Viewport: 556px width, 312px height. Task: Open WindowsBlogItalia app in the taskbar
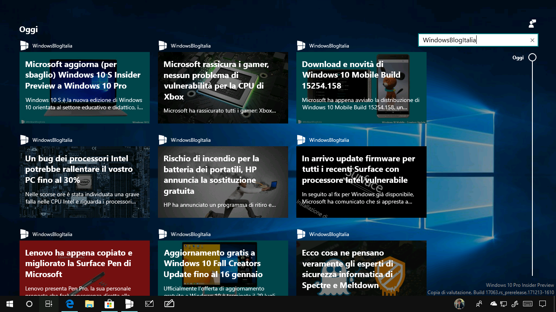point(129,303)
